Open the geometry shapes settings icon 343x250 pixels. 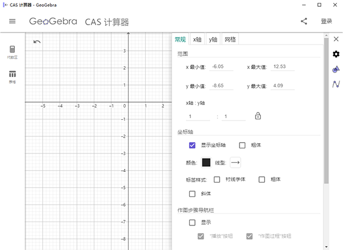pyautogui.click(x=336, y=70)
